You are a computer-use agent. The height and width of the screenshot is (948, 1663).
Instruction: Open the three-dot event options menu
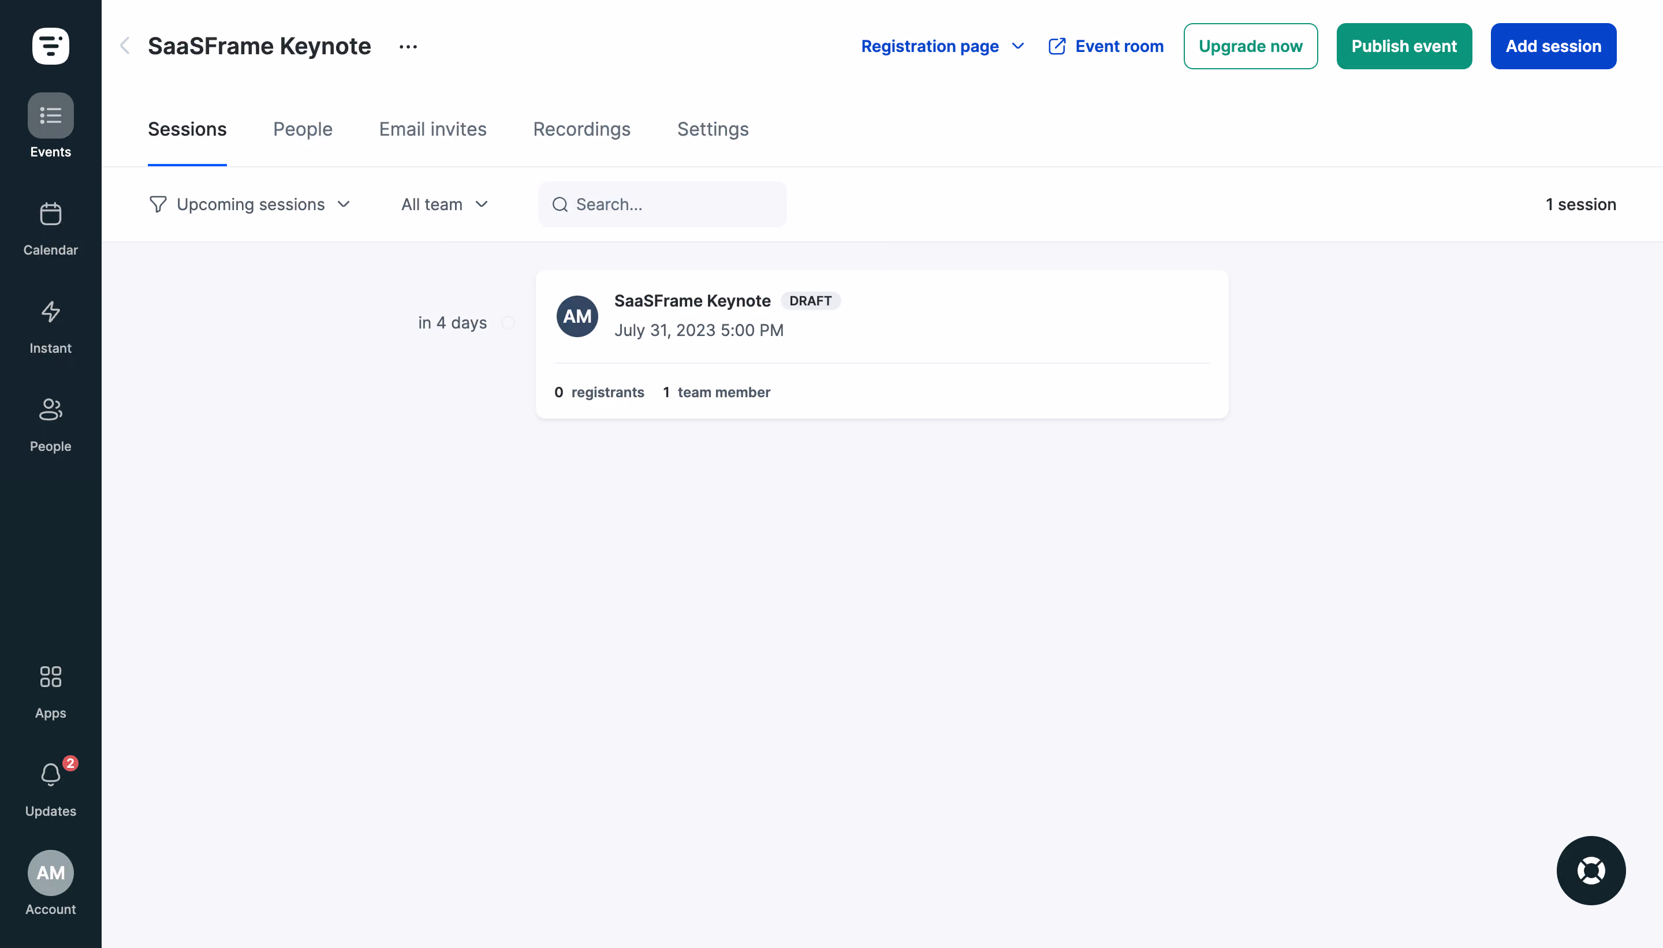click(408, 46)
